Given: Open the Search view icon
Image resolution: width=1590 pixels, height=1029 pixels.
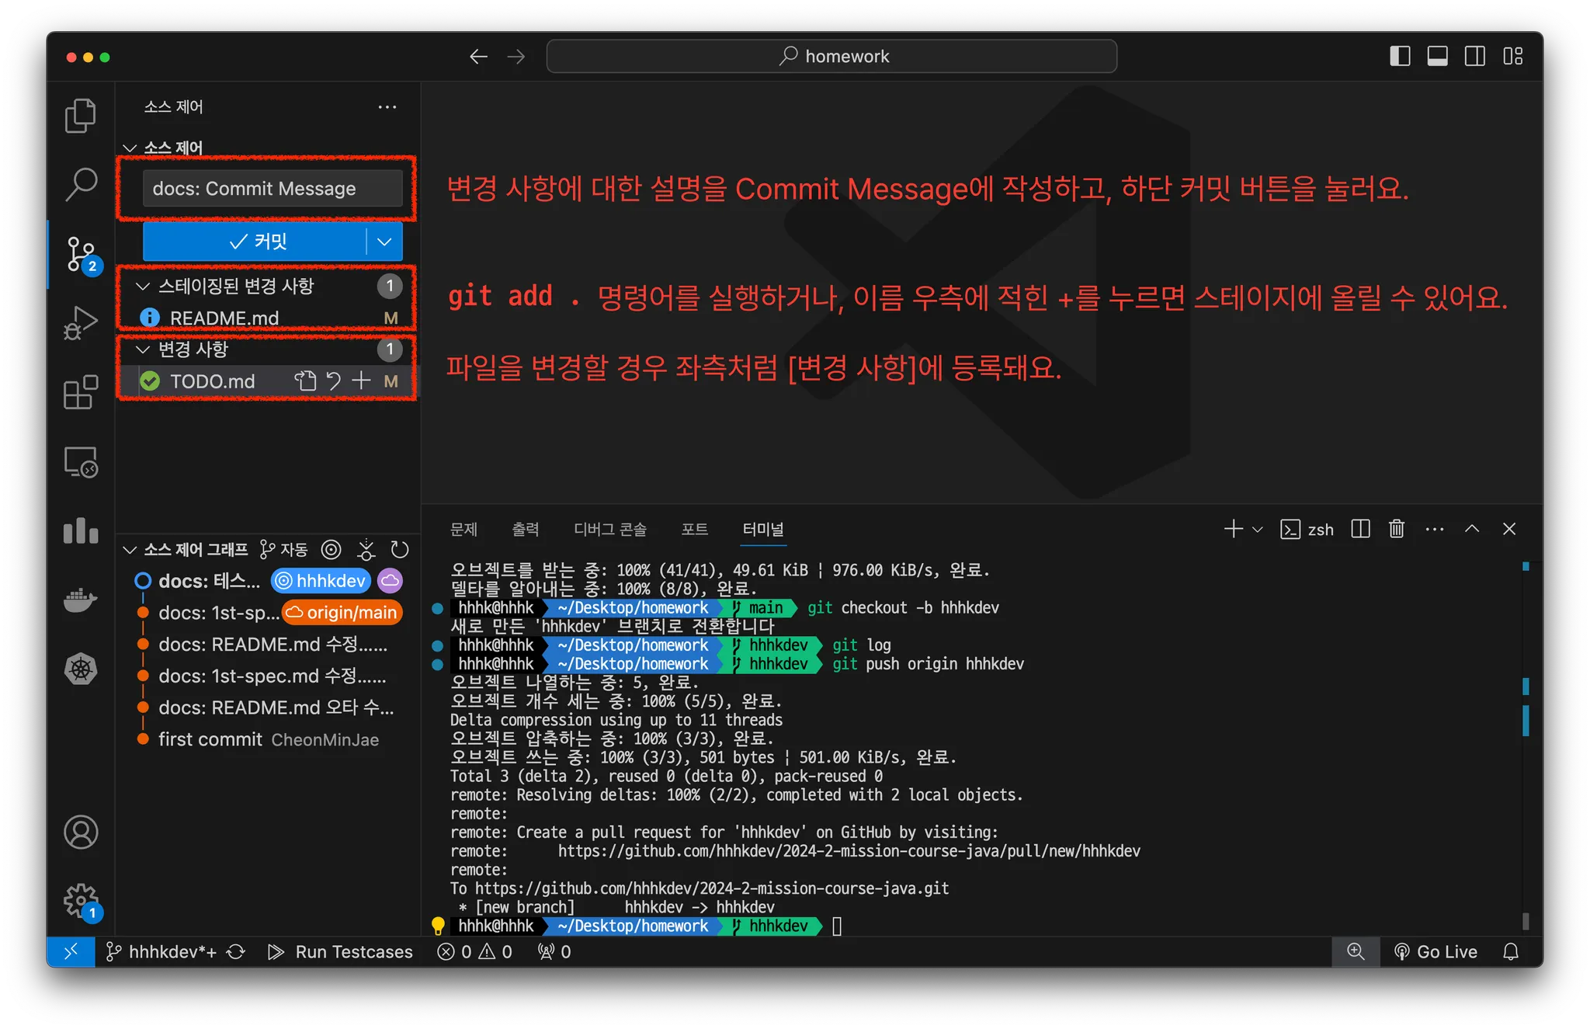Looking at the screenshot, I should (80, 184).
